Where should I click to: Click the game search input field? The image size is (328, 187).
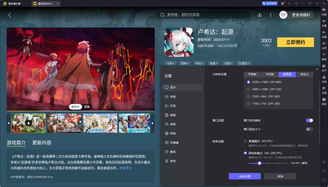pyautogui.click(x=203, y=15)
